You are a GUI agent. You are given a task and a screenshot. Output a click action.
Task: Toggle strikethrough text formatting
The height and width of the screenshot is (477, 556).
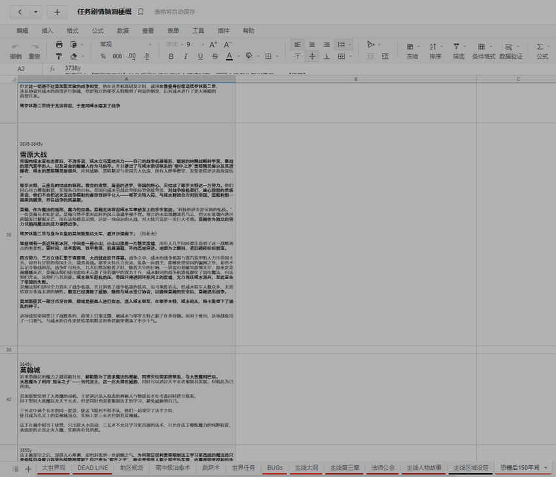click(x=214, y=56)
